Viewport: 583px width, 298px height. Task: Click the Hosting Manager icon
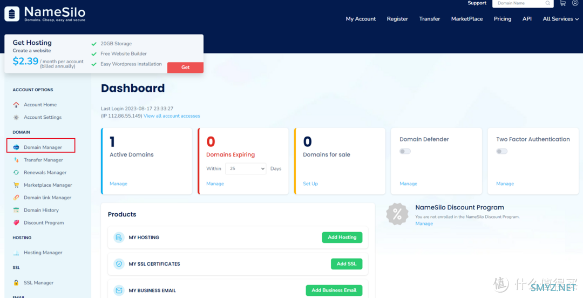16,253
